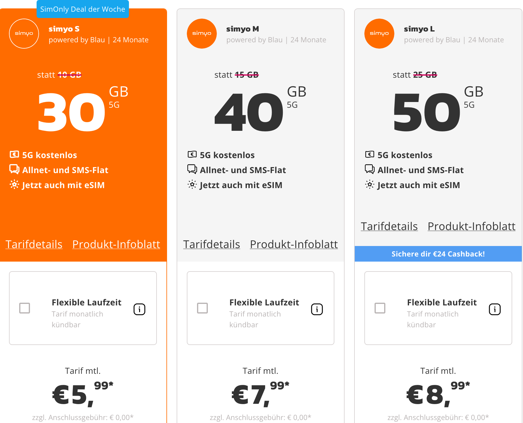Click the simyo L orange logo
Image resolution: width=523 pixels, height=423 pixels.
point(379,34)
